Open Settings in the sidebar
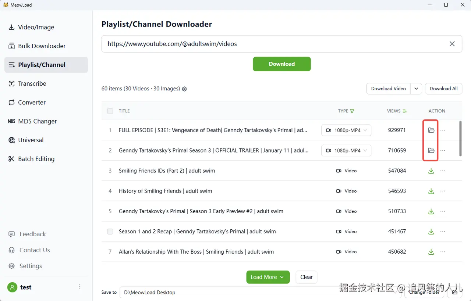The width and height of the screenshot is (471, 301). (x=25, y=266)
